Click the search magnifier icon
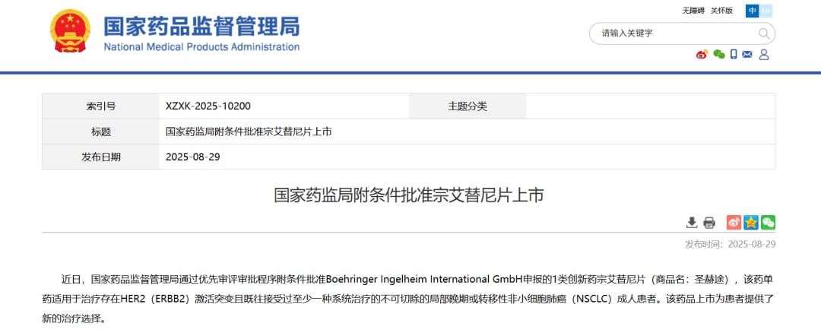821x333 pixels. click(764, 34)
